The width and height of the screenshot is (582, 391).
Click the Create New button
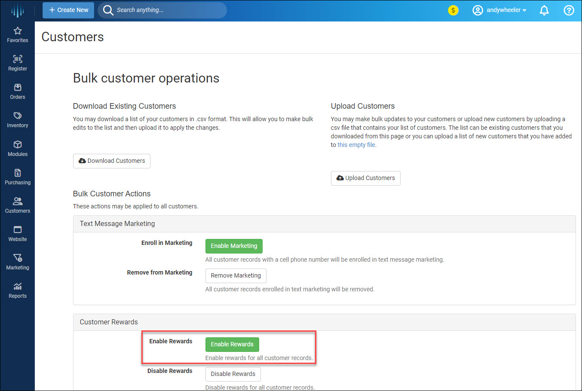click(68, 10)
